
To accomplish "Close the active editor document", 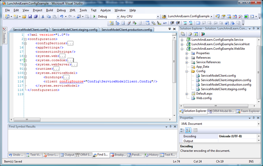I will 174,29.
